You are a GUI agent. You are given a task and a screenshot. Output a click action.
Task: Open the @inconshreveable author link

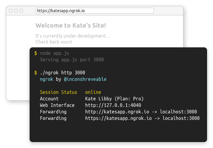pos(85,79)
